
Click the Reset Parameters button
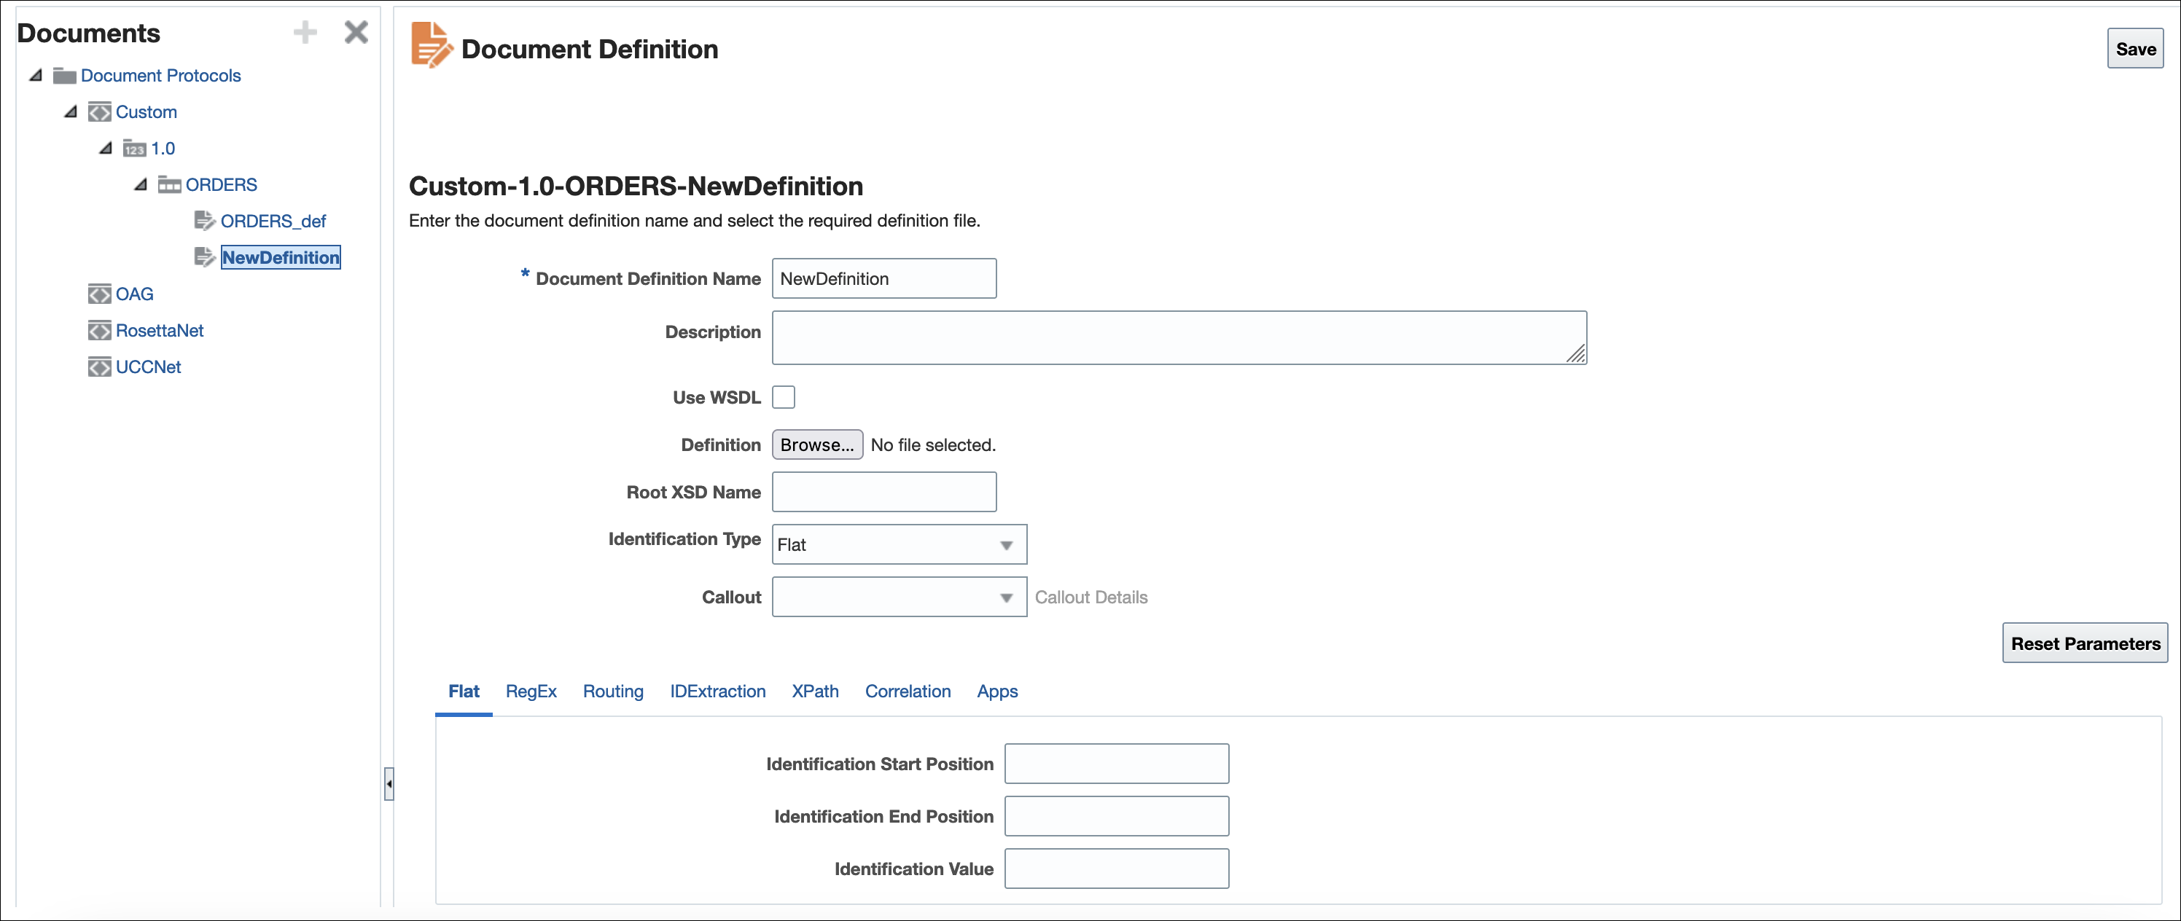(x=2085, y=643)
